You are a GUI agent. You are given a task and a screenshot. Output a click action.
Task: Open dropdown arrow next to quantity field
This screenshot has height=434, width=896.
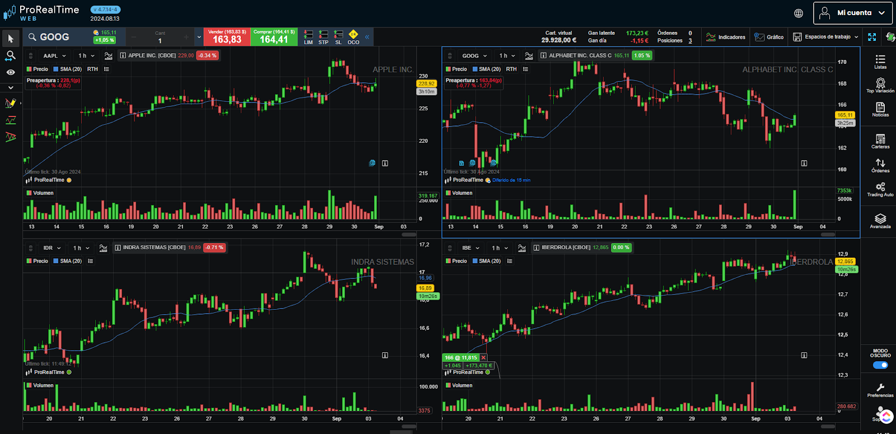point(199,38)
